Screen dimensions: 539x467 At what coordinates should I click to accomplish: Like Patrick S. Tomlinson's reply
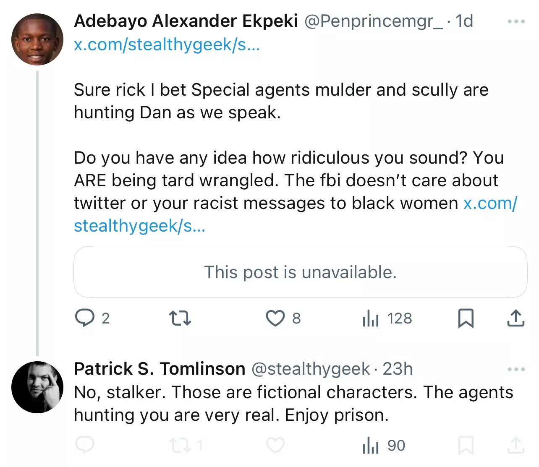tap(275, 446)
